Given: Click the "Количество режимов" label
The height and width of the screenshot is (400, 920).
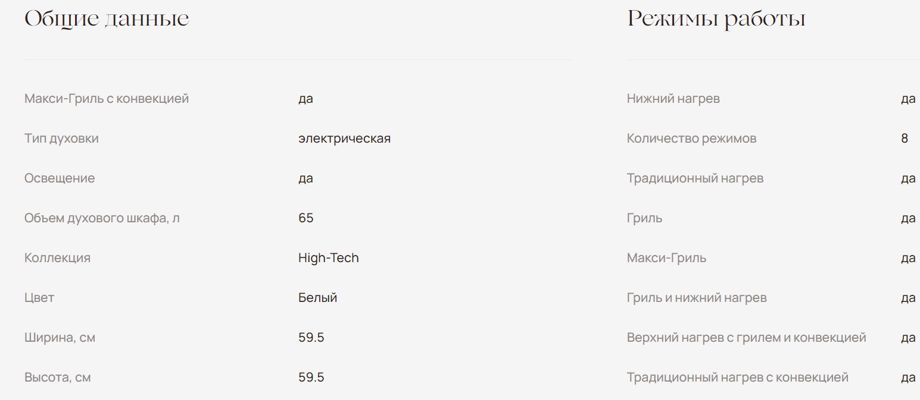Looking at the screenshot, I should point(691,138).
